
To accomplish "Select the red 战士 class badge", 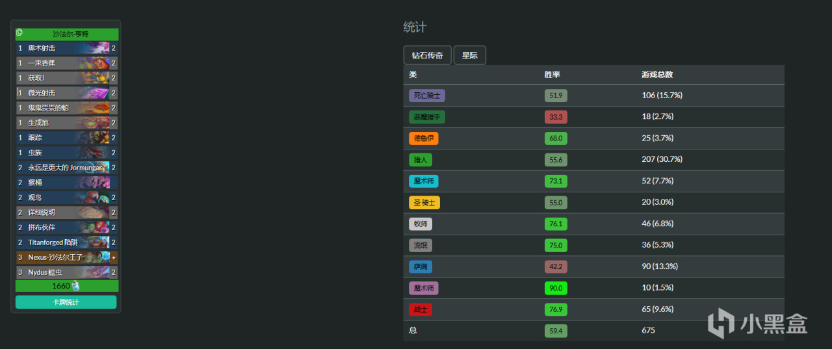I will 420,309.
